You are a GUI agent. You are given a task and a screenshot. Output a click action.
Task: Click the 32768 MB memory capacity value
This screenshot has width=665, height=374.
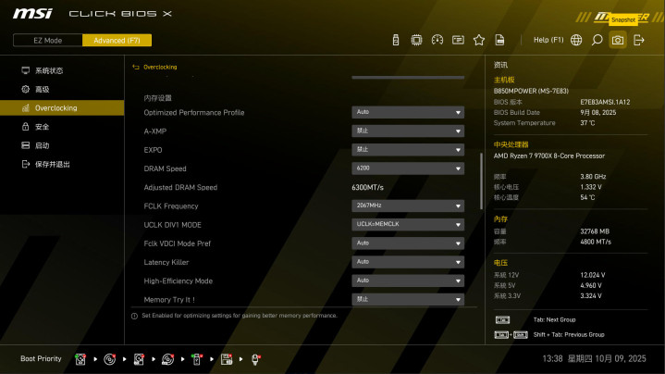[x=595, y=231]
